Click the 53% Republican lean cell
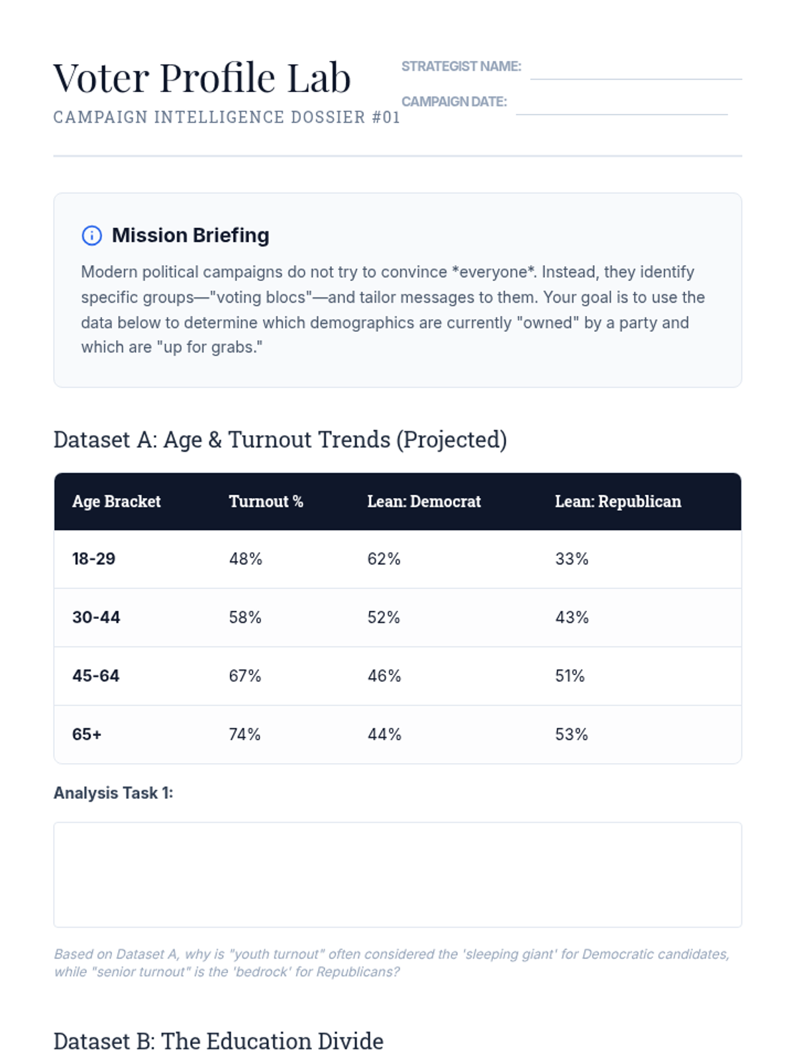Viewport: 795px width, 1060px height. tap(571, 735)
